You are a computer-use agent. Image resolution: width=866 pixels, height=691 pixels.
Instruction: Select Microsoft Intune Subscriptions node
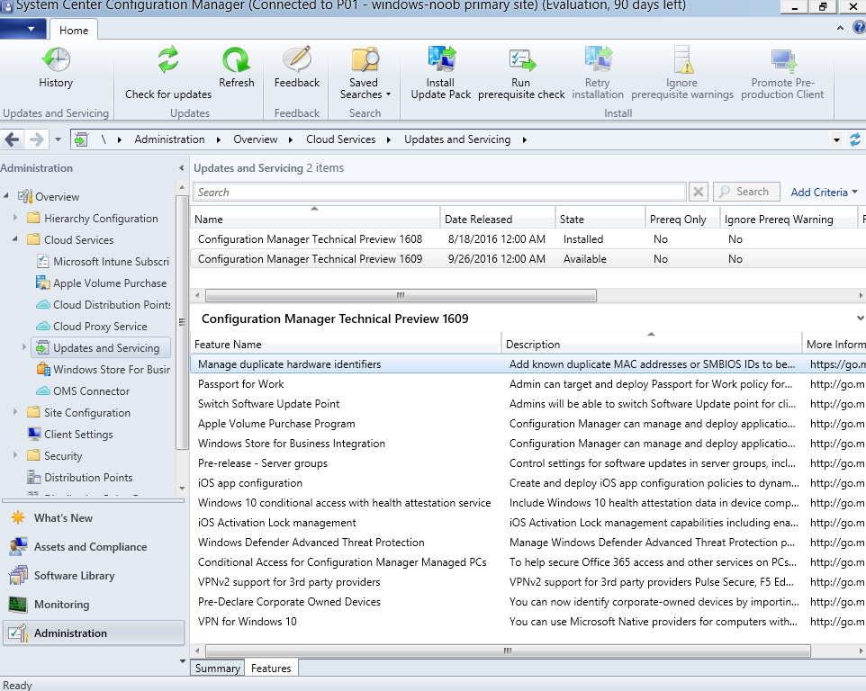[104, 262]
